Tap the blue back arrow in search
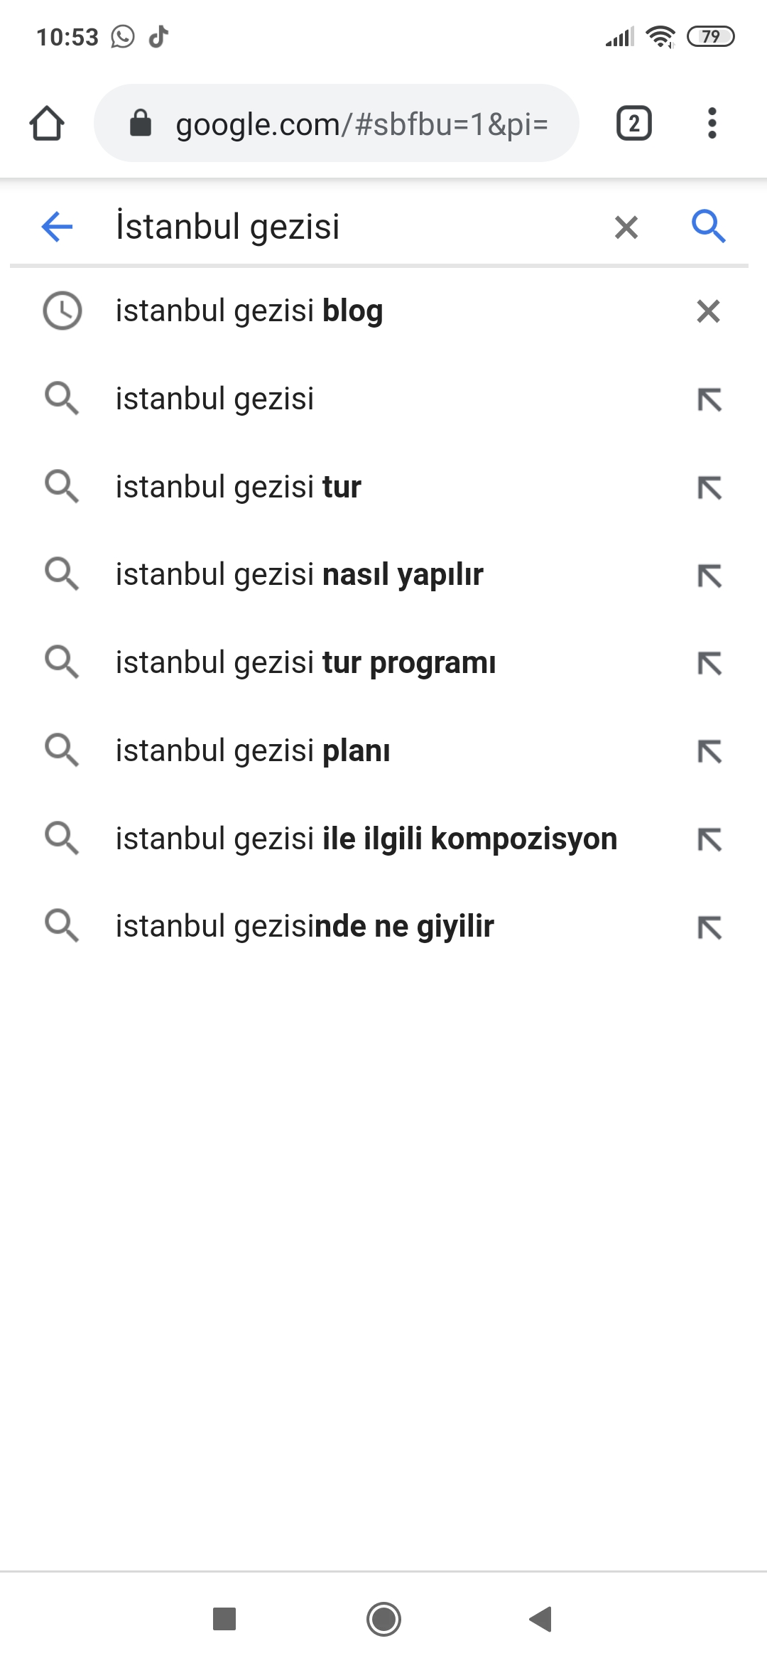 [x=58, y=227]
